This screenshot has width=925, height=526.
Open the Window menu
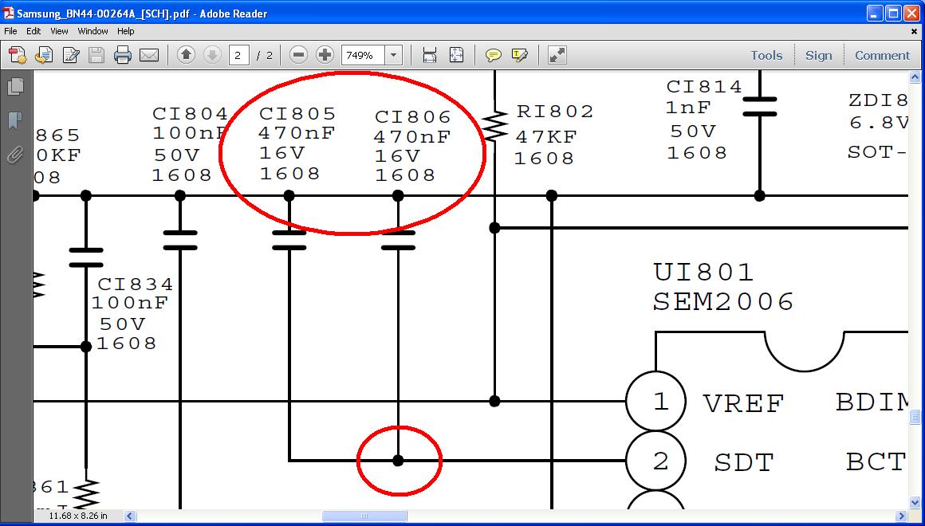(92, 31)
